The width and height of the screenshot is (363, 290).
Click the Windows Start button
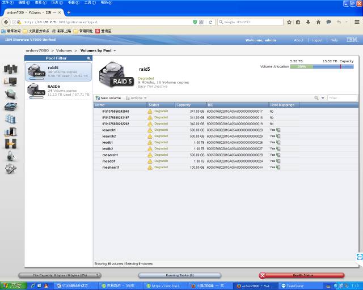(x=12, y=285)
